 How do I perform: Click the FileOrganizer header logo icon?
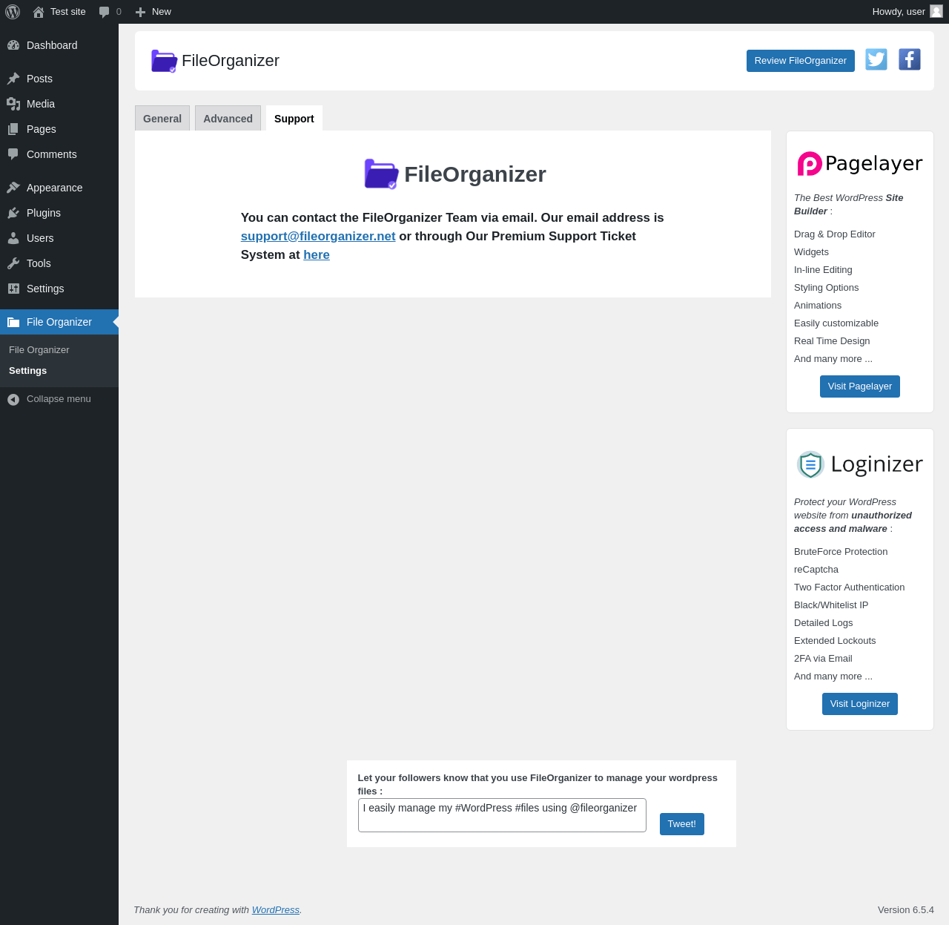(164, 61)
